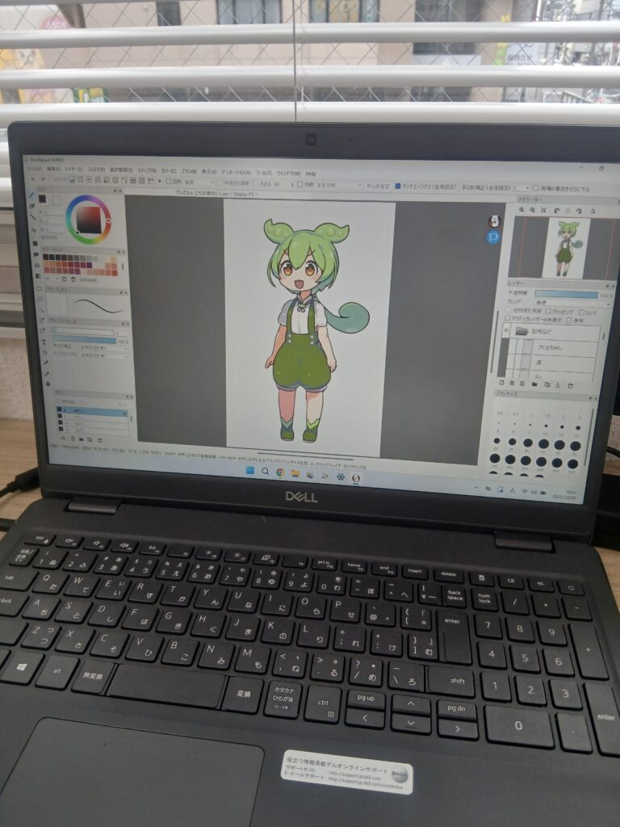Screen dimensions: 620x827
Task: Click the new layer icon in Layer panel
Action: 501,382
